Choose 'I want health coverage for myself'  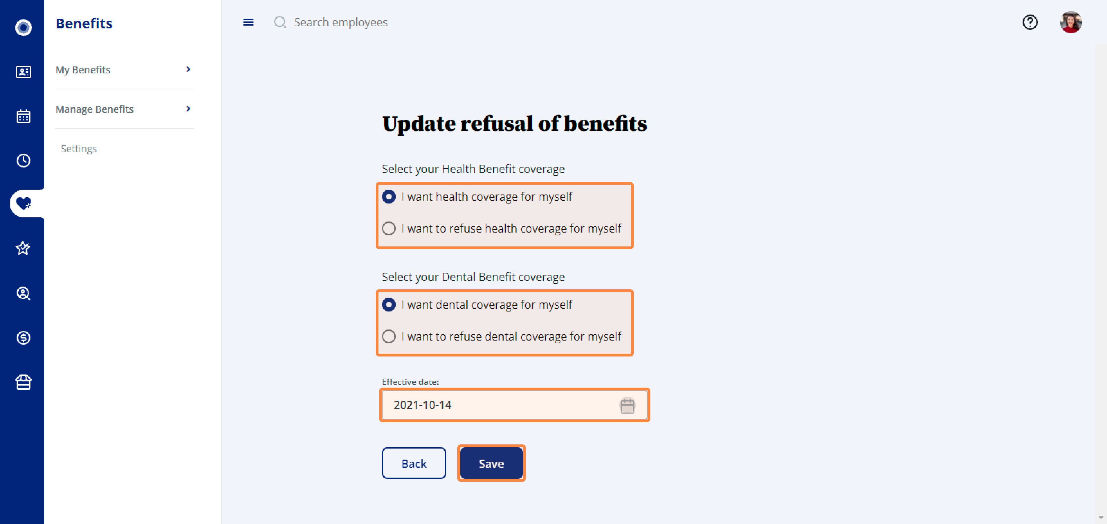click(389, 197)
